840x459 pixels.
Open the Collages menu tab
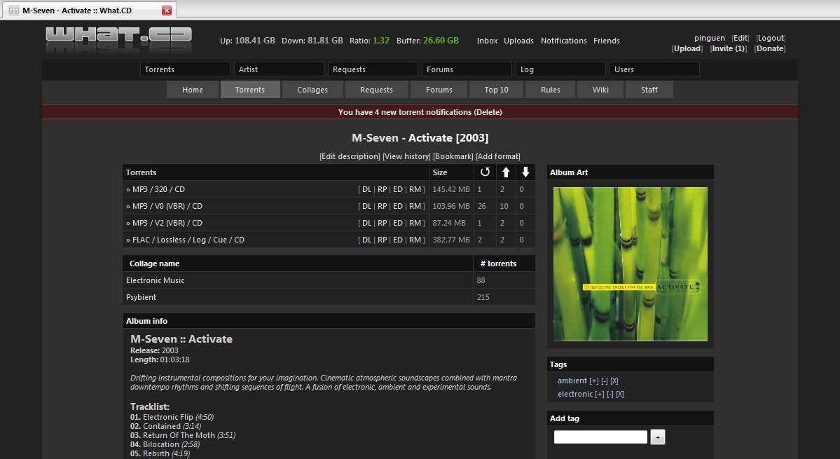(x=312, y=90)
